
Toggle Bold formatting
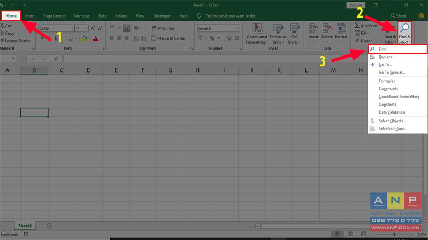click(x=42, y=38)
